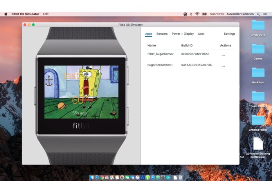Viewport: 272px width, 193px height.
Task: Tap the '55s ago' label on watch
Action: 79,113
